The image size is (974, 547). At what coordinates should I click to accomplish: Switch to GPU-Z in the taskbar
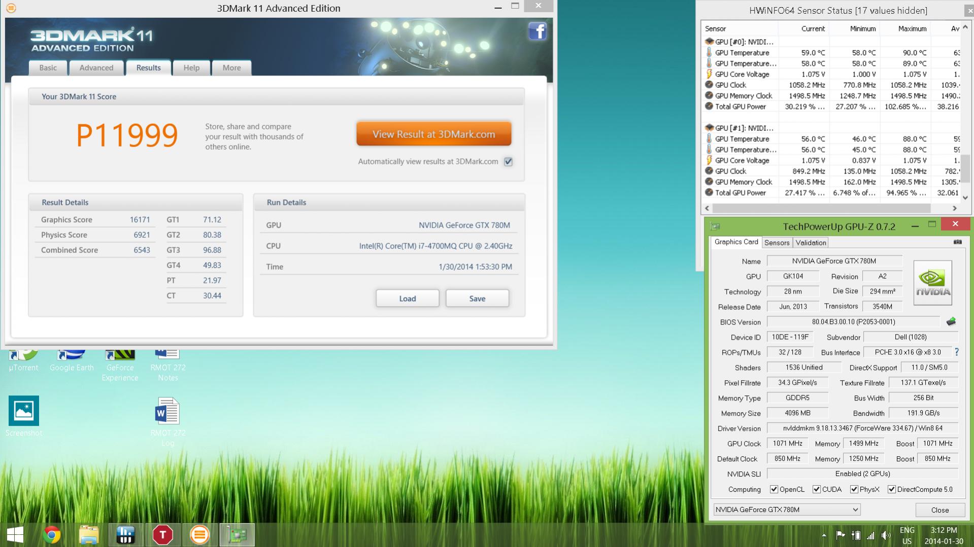click(237, 535)
